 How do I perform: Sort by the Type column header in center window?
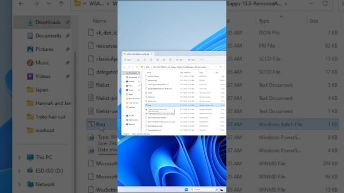(201, 72)
